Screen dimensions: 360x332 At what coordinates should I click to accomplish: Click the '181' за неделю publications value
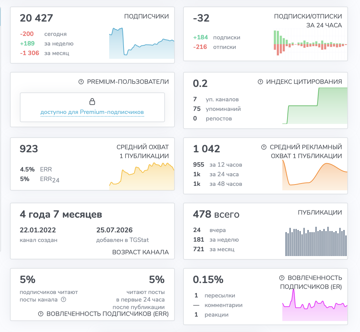pyautogui.click(x=198, y=240)
